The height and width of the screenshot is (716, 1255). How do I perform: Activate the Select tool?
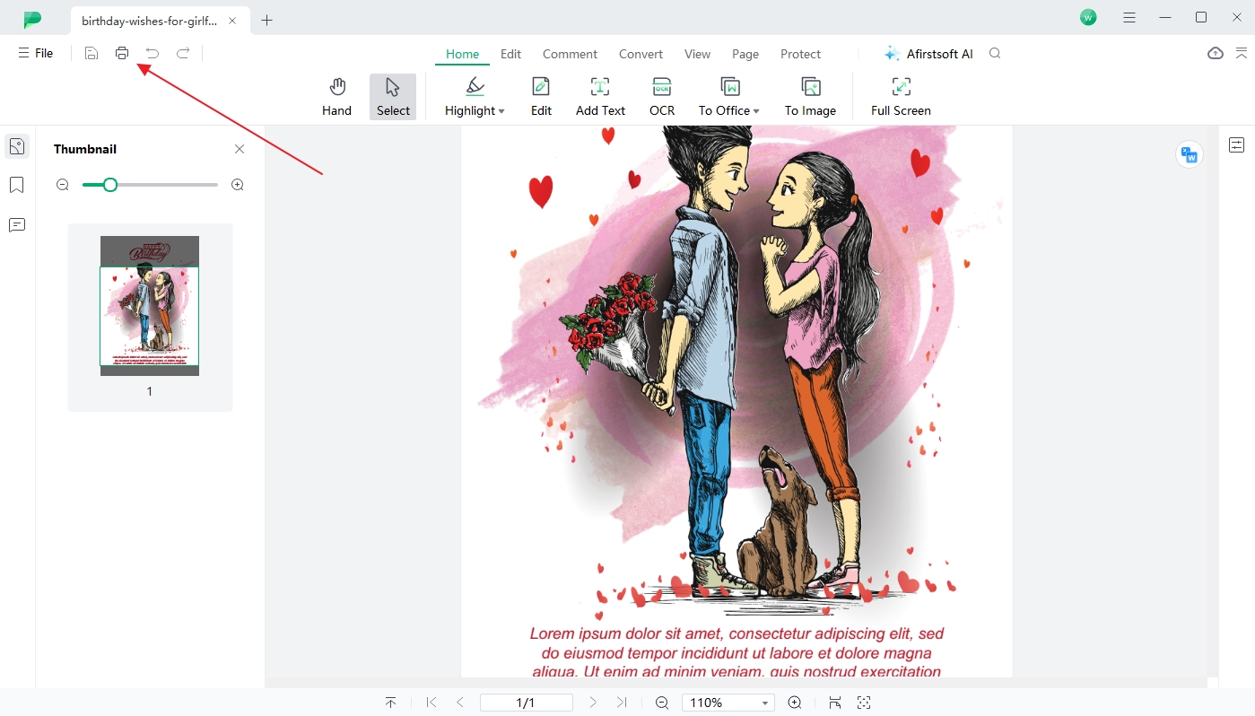(393, 97)
